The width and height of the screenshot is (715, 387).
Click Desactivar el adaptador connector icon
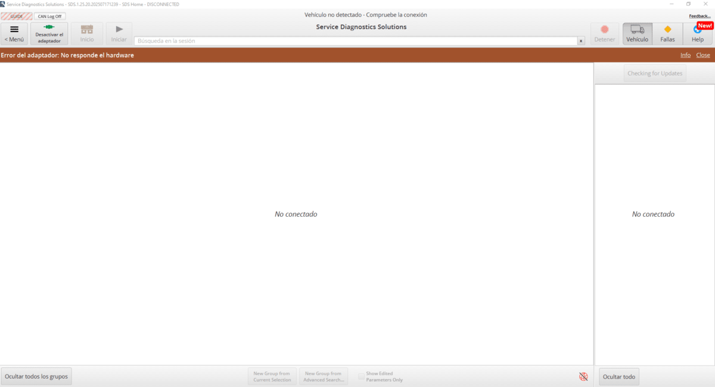(49, 27)
